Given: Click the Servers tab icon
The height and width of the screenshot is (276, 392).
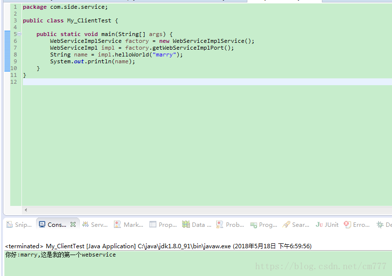Looking at the screenshot, I should [x=86, y=224].
